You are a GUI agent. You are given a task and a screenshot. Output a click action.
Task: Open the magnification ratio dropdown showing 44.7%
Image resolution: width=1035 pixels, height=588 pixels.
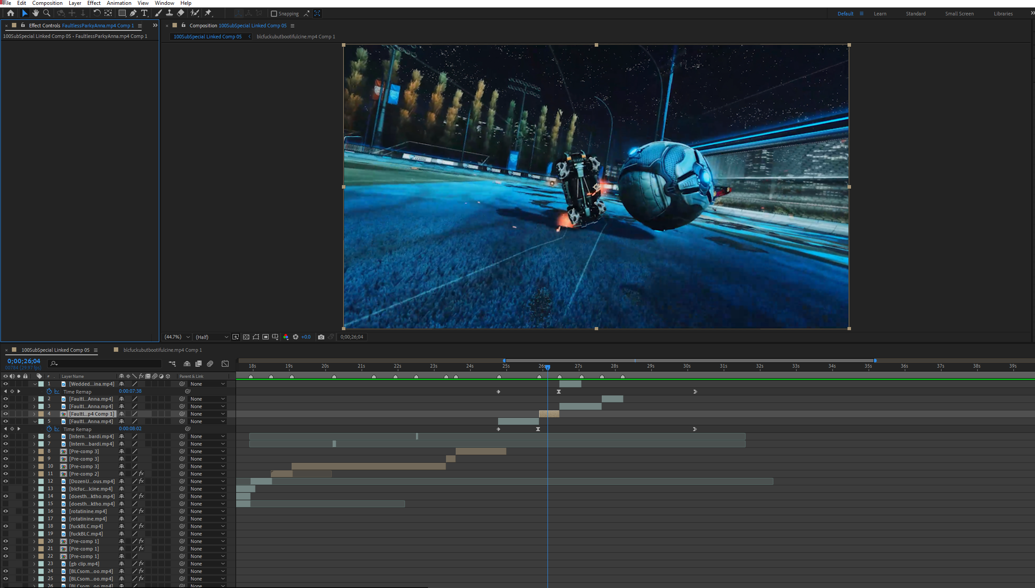coord(187,337)
